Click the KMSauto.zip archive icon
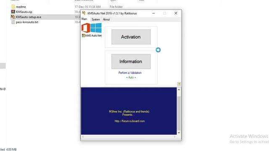Viewport: 269px width, 151px height. tap(13, 12)
